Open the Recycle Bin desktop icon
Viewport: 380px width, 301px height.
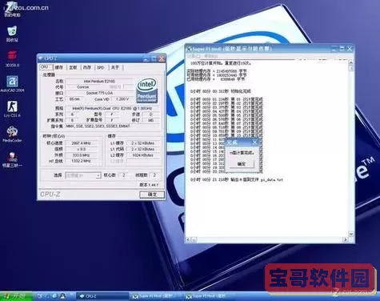12,34
